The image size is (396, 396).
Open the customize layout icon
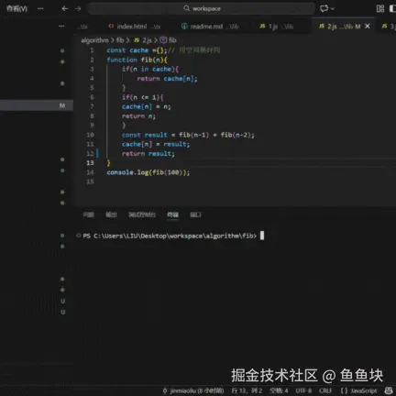pos(380,8)
